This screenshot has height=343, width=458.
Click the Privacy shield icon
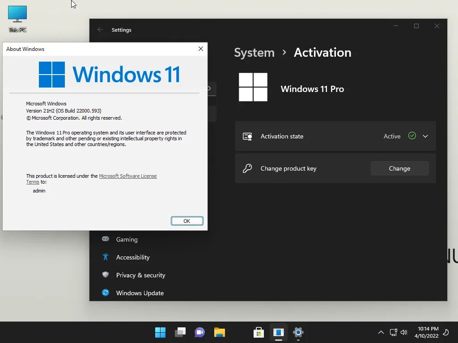[x=106, y=275]
